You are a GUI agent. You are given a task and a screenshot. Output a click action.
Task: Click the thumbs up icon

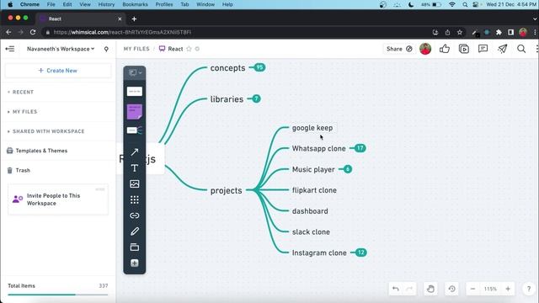coord(445,49)
